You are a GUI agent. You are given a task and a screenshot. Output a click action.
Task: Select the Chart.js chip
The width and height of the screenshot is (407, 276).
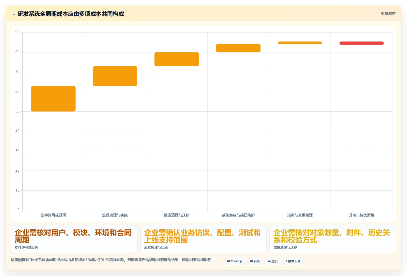coord(235,261)
